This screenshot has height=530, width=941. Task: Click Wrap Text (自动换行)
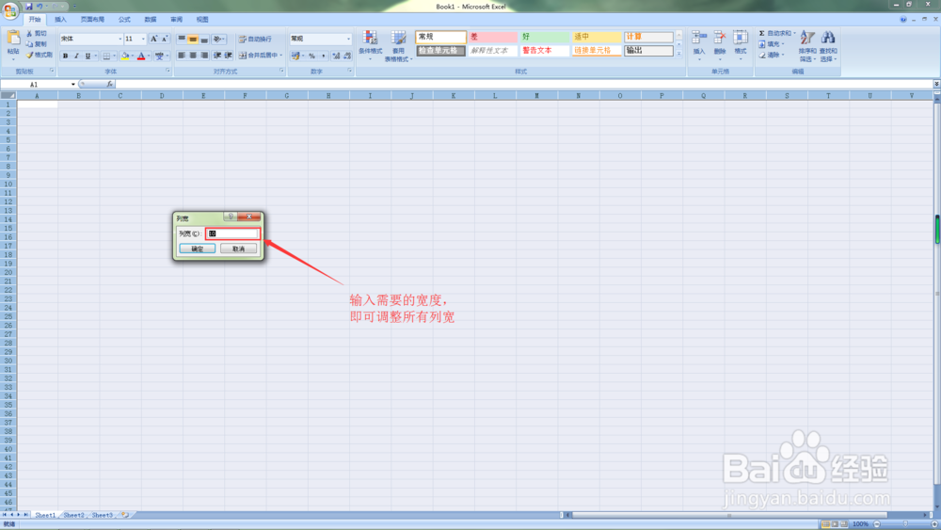pos(255,39)
